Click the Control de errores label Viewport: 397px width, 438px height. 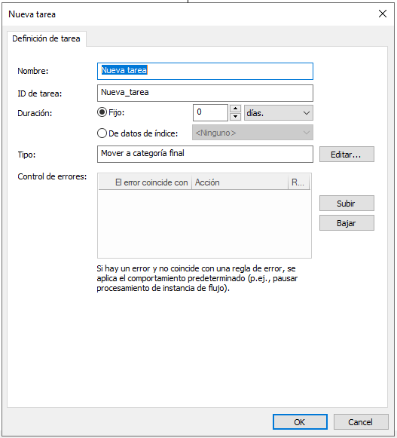coord(52,176)
